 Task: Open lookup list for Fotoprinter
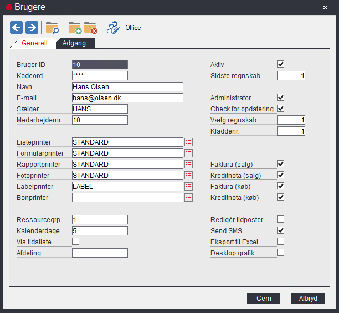189,176
